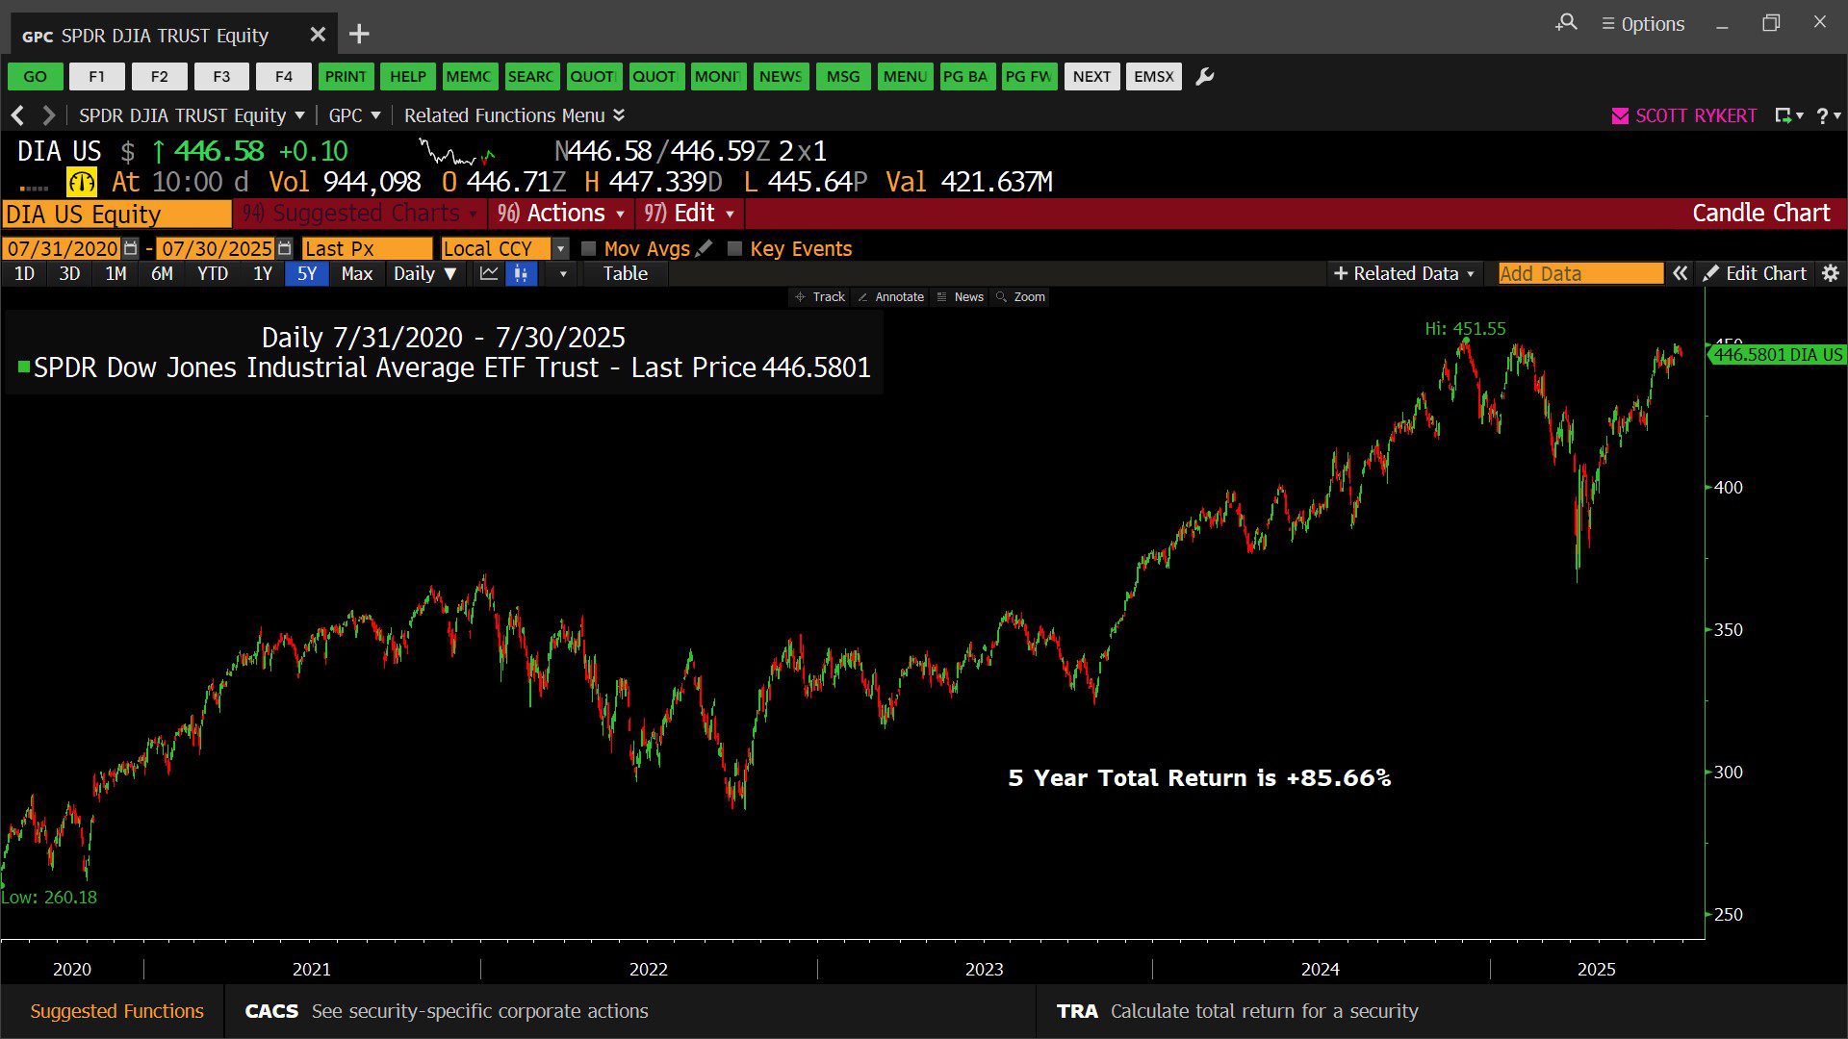Image resolution: width=1848 pixels, height=1039 pixels.
Task: Select the 1Y range tab
Action: pos(263,274)
